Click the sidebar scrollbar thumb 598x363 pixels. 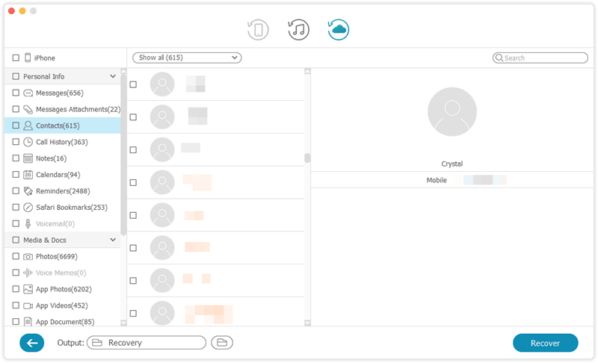coord(123,155)
